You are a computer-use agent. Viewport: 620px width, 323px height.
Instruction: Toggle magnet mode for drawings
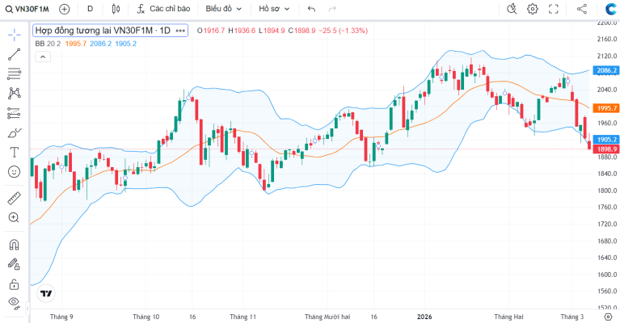(x=15, y=245)
